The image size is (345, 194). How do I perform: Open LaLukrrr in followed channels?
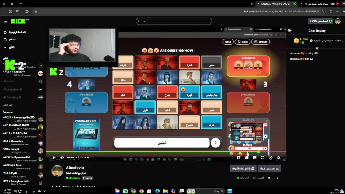coord(23,73)
